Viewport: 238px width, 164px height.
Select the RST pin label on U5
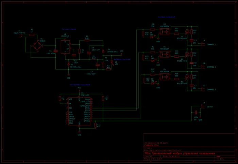pos(70,99)
